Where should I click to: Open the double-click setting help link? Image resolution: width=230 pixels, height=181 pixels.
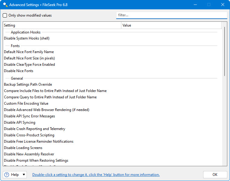[x=96, y=175]
